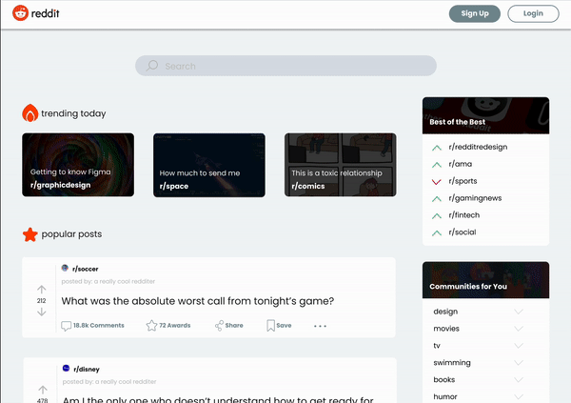Screen dimensions: 571x403
Task: Open the r/fintech link
Action: pyautogui.click(x=464, y=215)
